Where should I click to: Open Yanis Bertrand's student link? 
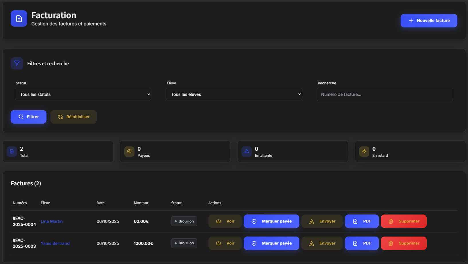55,243
